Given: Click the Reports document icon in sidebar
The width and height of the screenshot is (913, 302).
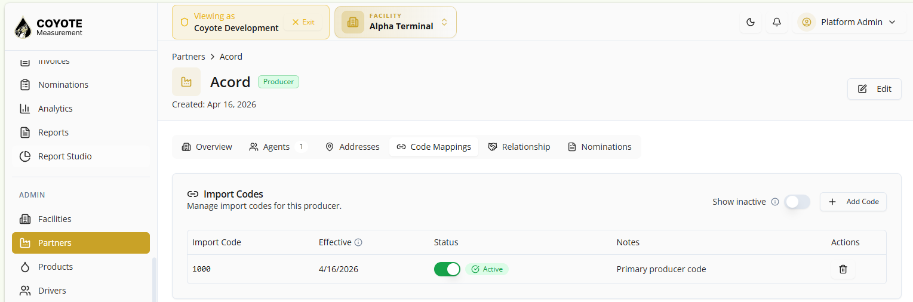Looking at the screenshot, I should pos(25,132).
